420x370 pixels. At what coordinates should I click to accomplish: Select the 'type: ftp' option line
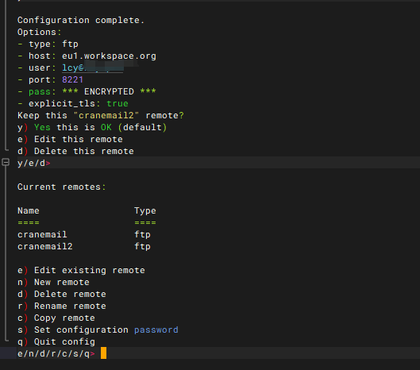pos(48,44)
